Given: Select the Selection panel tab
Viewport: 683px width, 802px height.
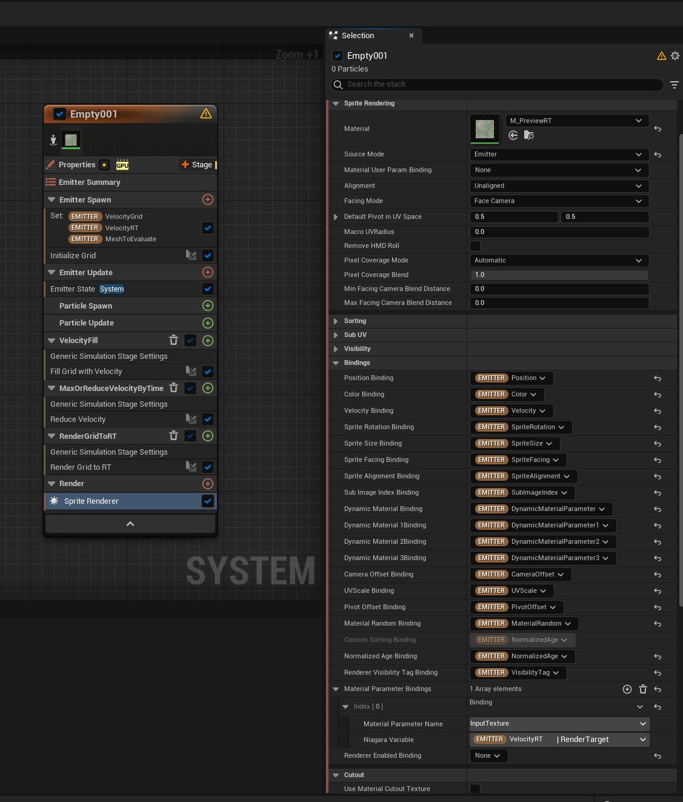Looking at the screenshot, I should click(374, 36).
